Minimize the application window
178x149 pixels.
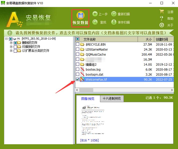(150, 3)
